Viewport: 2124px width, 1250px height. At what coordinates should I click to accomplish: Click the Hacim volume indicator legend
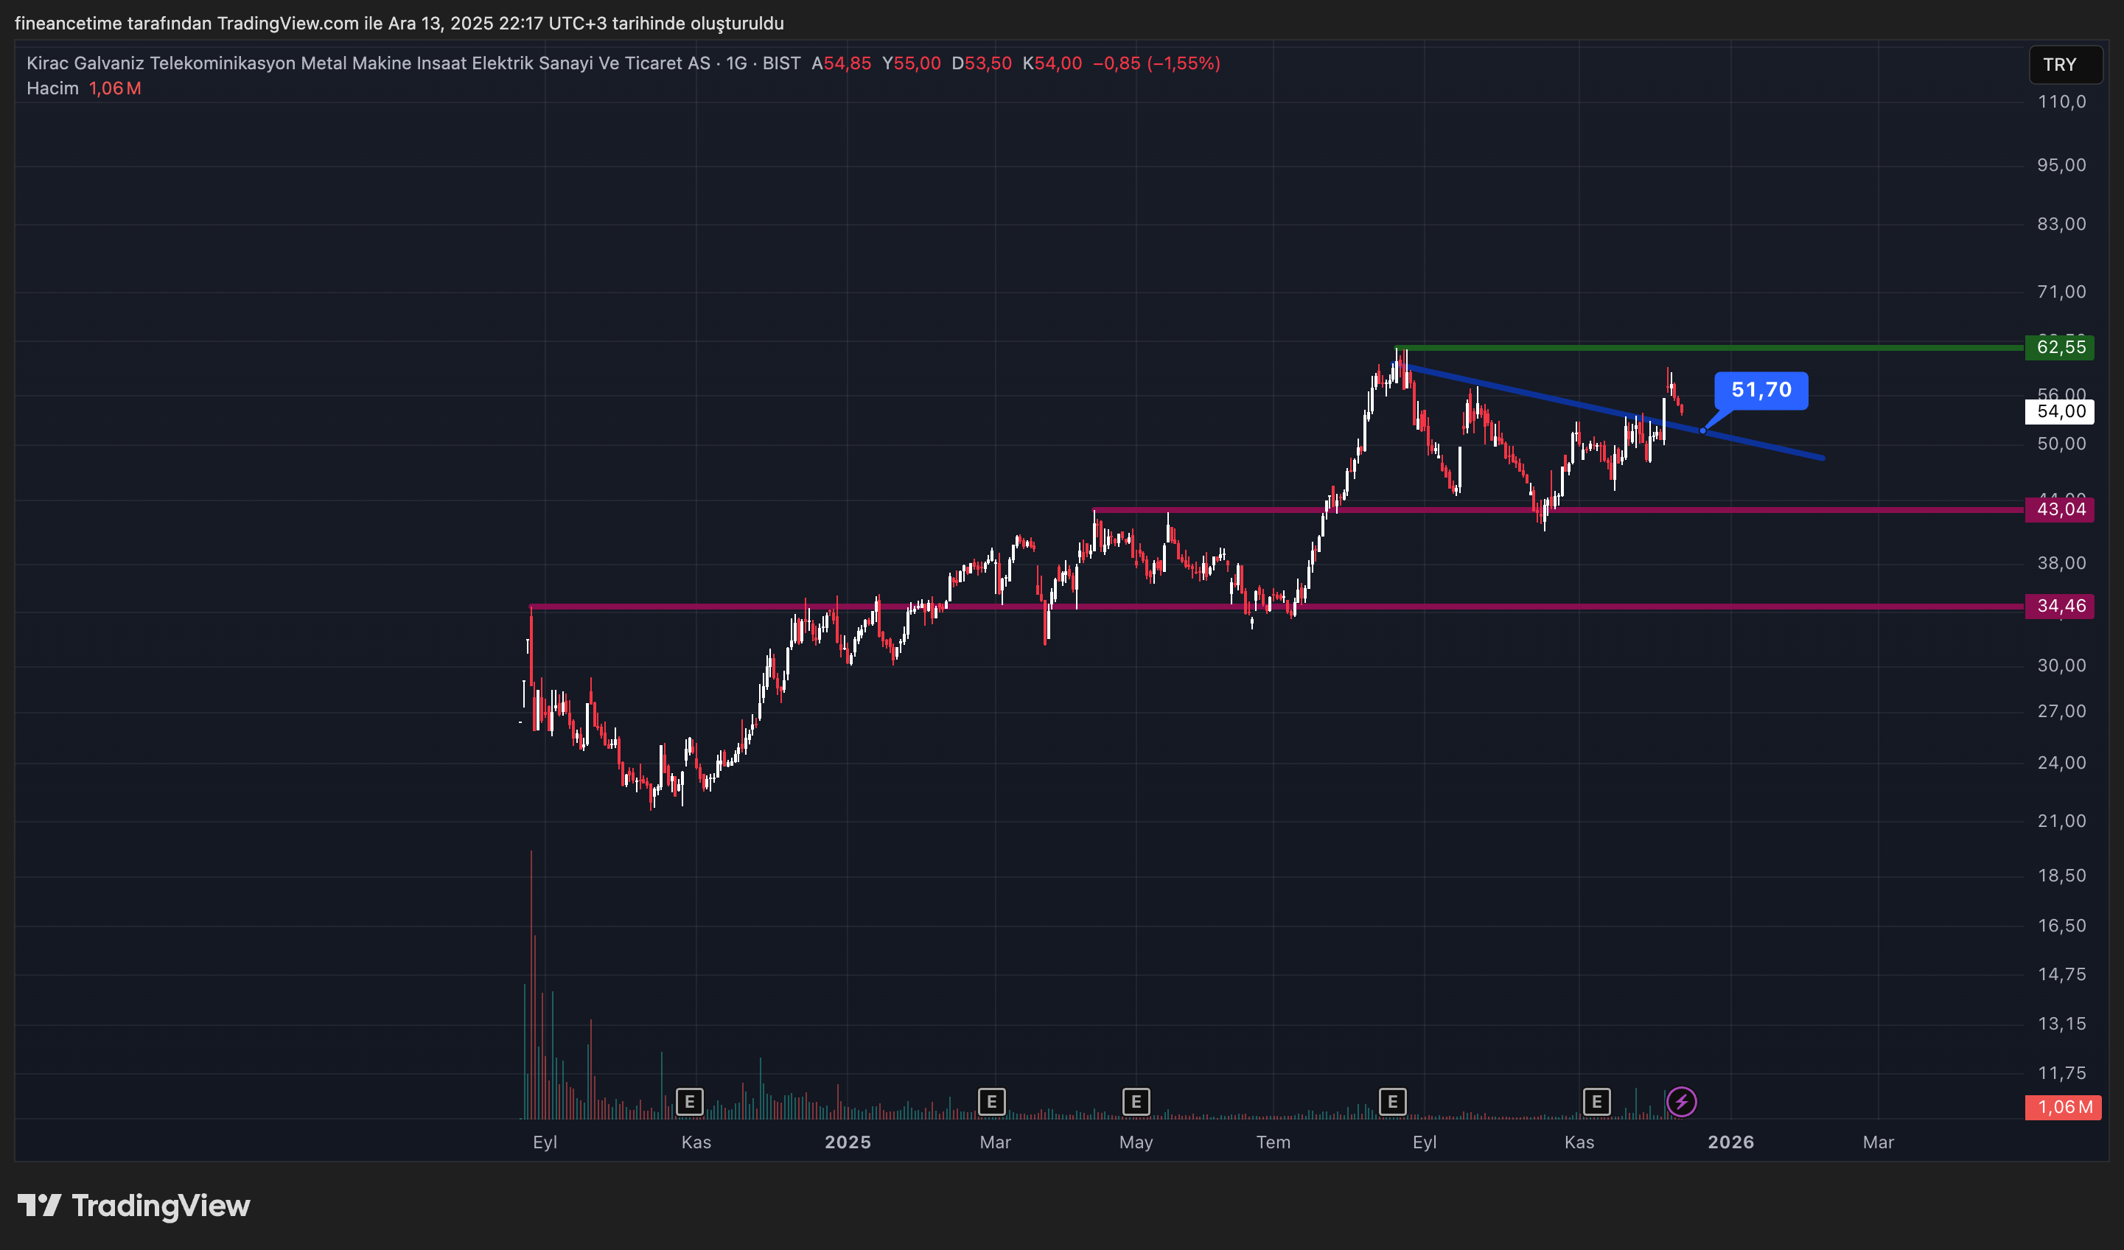coord(52,88)
